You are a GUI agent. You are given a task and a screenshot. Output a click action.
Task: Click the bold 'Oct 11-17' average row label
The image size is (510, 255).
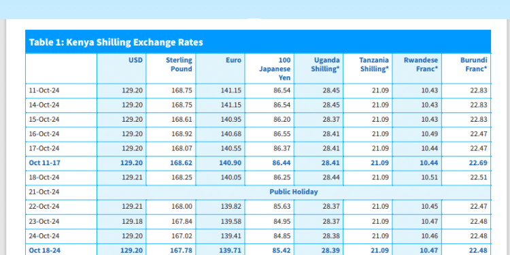pyautogui.click(x=45, y=163)
